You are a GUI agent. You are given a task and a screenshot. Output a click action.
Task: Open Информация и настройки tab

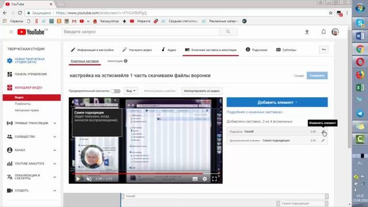[92, 50]
